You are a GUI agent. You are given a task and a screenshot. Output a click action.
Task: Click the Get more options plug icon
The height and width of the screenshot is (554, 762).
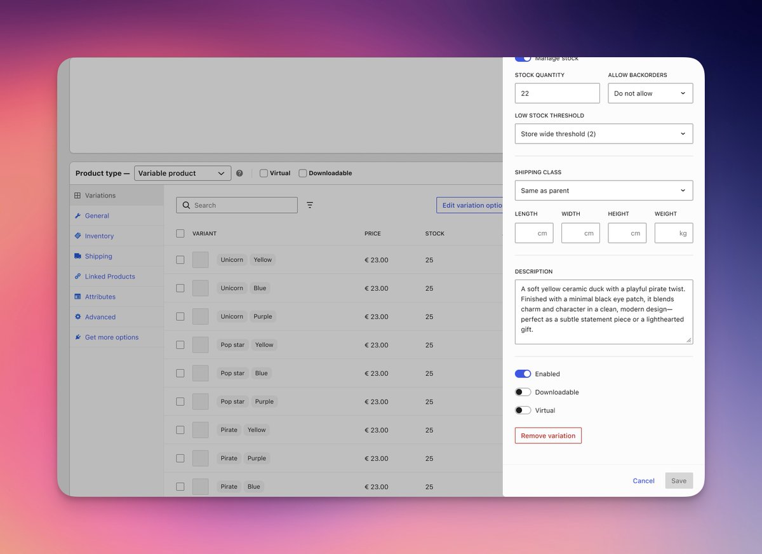77,337
